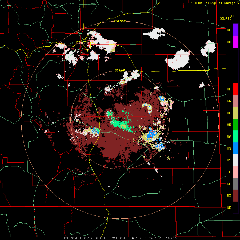Viewport: 240px width, 240px height.
Task: Click the 'NEXLAB-College of DuPage' credit text
Action: [x=213, y=3]
